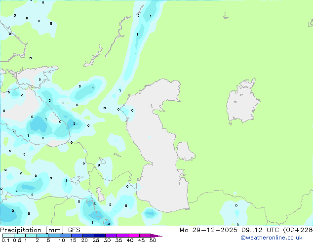Viewport: 313px width, 242px height.
Task: Click the 1–2 mm legend color box
Action: (x=31, y=236)
